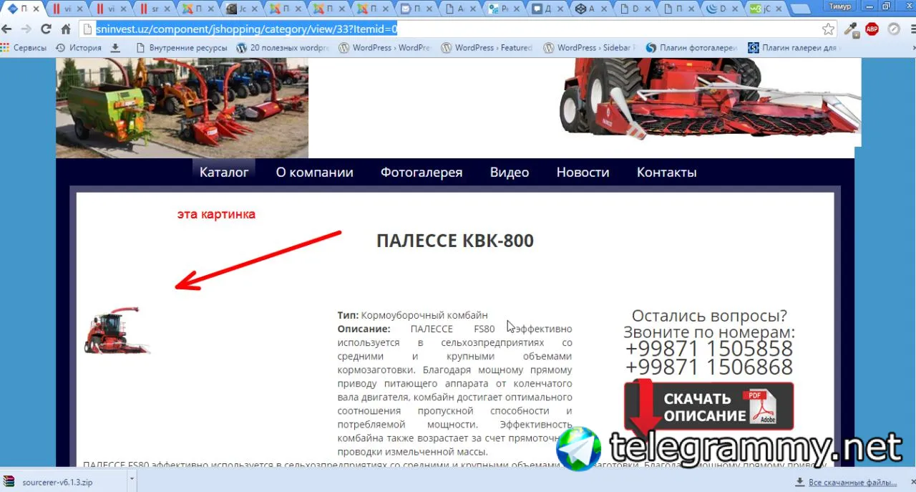The width and height of the screenshot is (916, 492).
Task: Open the WordPress › Sidebar bookmark
Action: click(x=590, y=48)
